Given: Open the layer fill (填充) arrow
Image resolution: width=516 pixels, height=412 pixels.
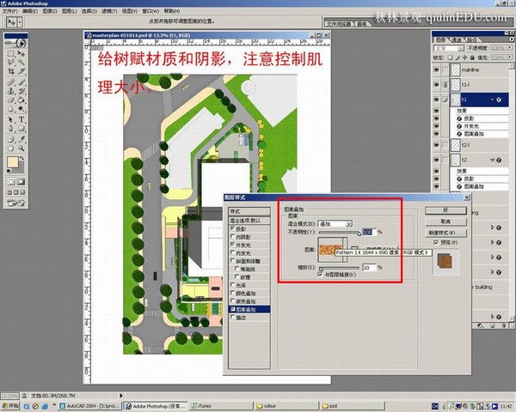Looking at the screenshot, I should (x=510, y=58).
